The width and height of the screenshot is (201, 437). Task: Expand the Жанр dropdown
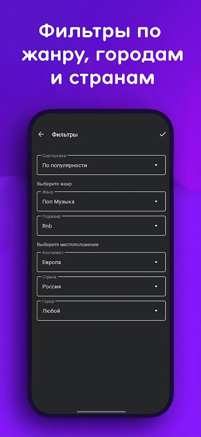[x=101, y=201]
